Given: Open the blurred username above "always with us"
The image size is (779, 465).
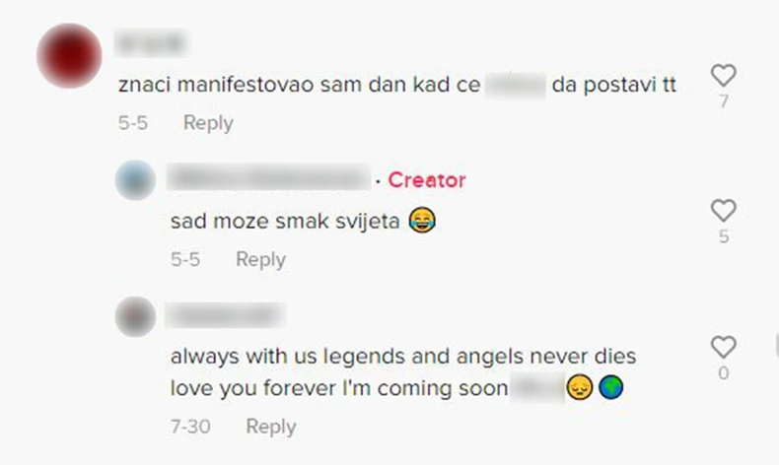Looking at the screenshot, I should click(x=225, y=315).
